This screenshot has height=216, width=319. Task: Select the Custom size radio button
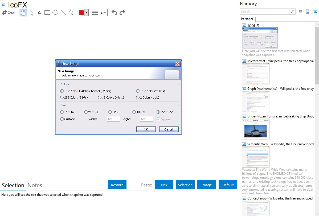(x=62, y=119)
